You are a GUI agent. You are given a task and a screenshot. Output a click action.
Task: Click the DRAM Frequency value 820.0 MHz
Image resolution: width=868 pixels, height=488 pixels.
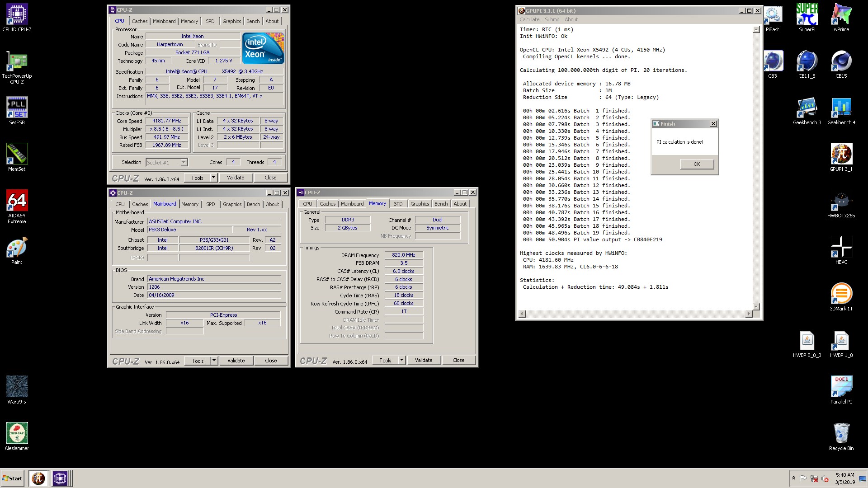[x=404, y=255]
